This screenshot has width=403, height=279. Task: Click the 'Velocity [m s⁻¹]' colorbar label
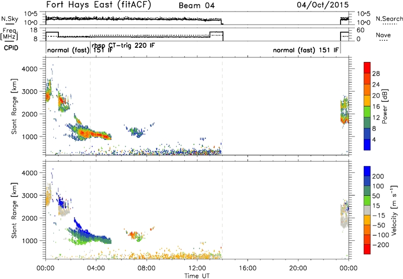[x=394, y=210]
